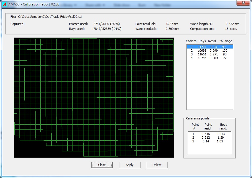Image resolution: width=252 pixels, height=178 pixels.
Task: Pick Camera 4 row with 13744 rays
Action: (210, 58)
